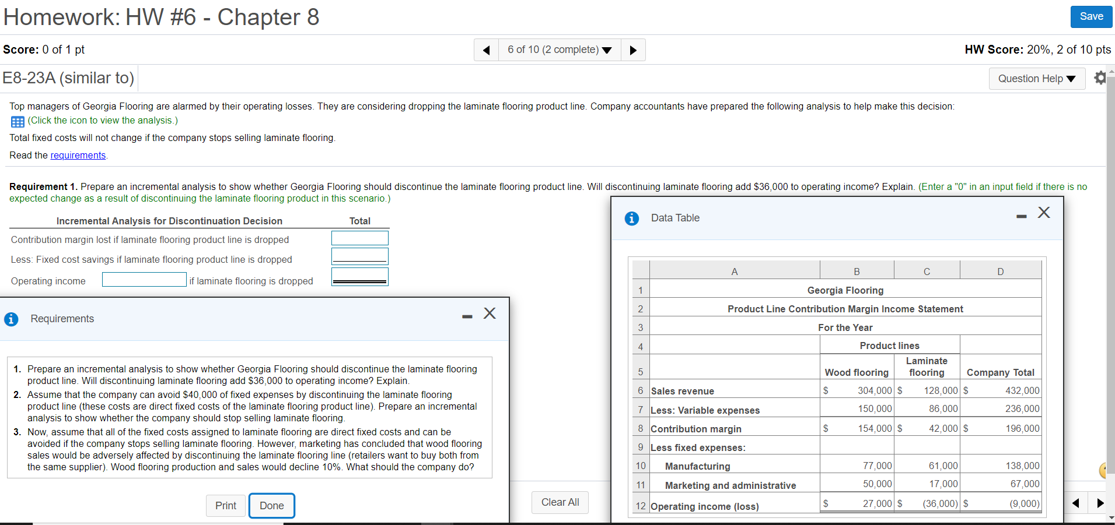Go to next question arrow

[633, 50]
